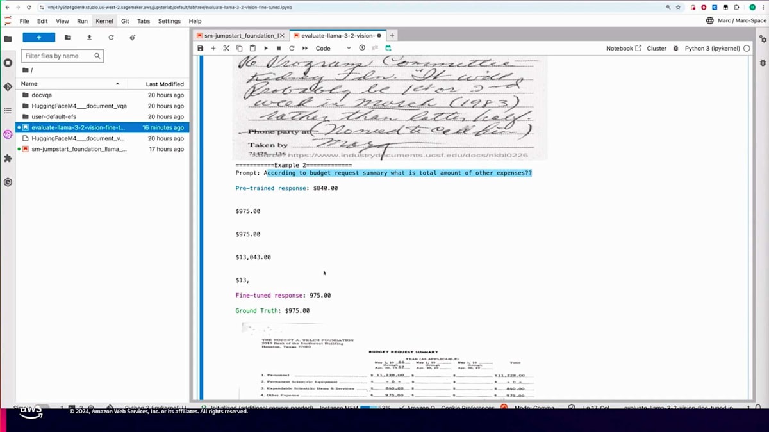This screenshot has height=432, width=769.
Task: Focus the Filter files by name field
Action: tap(62, 56)
